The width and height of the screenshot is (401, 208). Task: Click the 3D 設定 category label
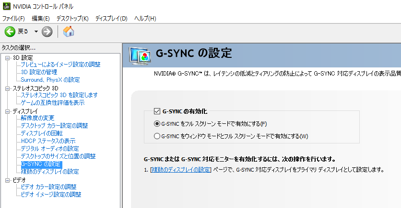tap(23, 58)
